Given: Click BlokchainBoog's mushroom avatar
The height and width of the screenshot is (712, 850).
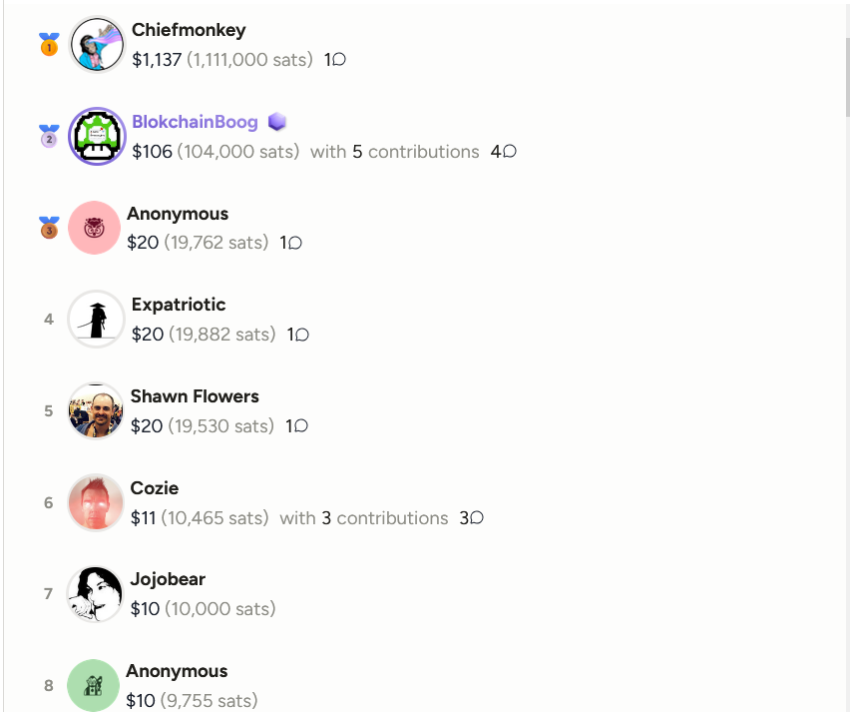Looking at the screenshot, I should [x=97, y=136].
